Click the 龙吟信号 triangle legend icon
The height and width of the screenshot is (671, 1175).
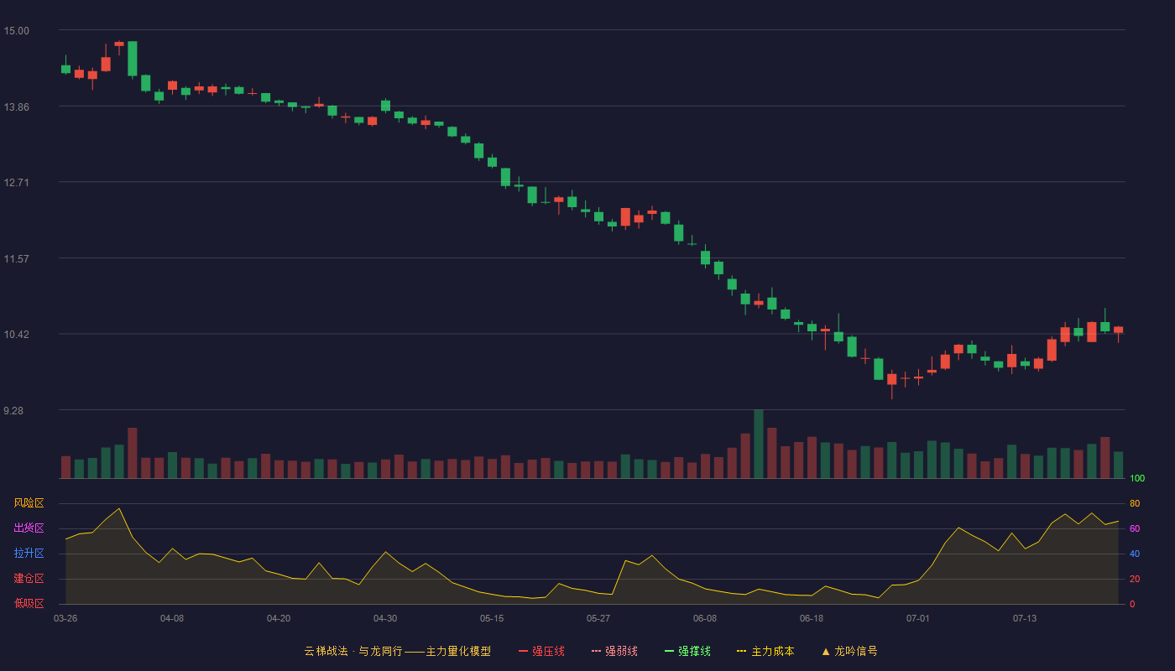[x=826, y=651]
